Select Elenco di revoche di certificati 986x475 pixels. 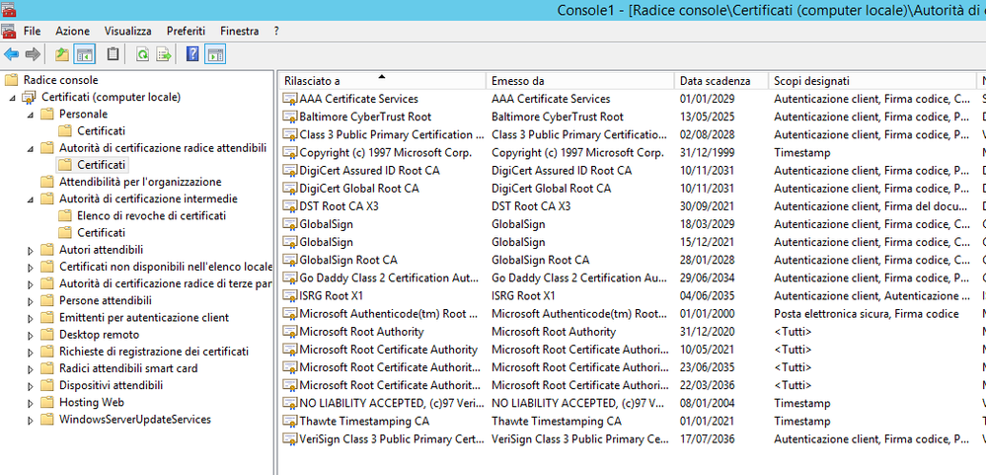(152, 216)
